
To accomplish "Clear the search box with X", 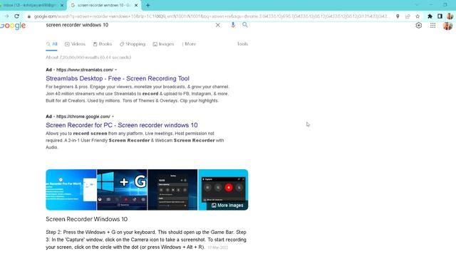I will [x=218, y=25].
